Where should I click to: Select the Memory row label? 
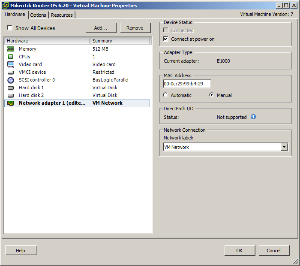tap(27, 49)
